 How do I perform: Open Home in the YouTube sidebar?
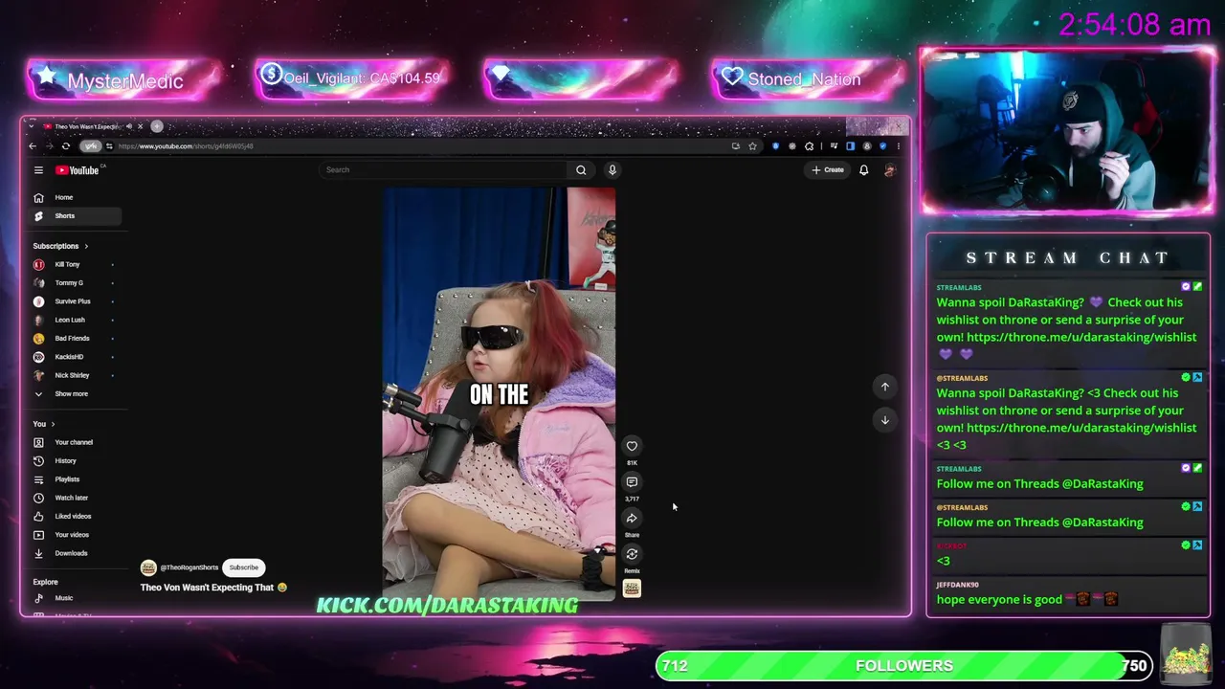(77, 197)
